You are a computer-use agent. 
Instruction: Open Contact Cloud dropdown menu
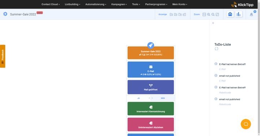pyautogui.click(x=51, y=4)
